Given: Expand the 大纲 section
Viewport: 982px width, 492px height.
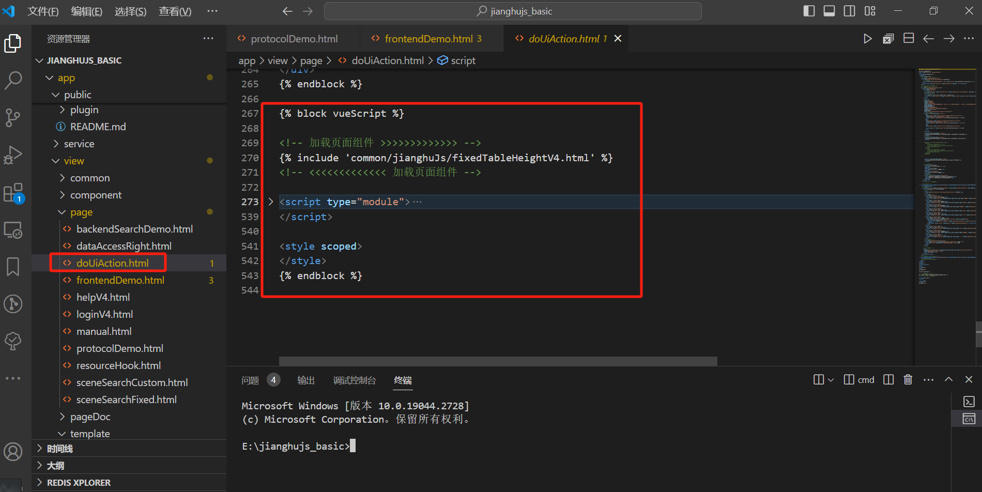Looking at the screenshot, I should [x=129, y=466].
